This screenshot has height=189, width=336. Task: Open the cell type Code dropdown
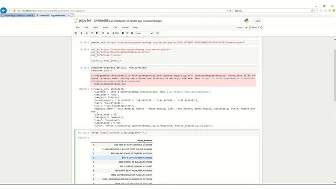[144, 33]
